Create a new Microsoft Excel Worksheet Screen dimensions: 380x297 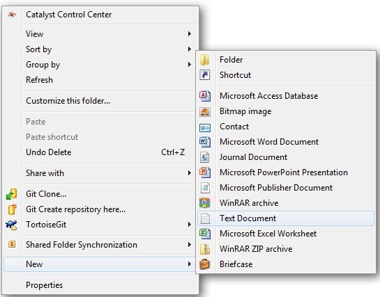point(286,234)
